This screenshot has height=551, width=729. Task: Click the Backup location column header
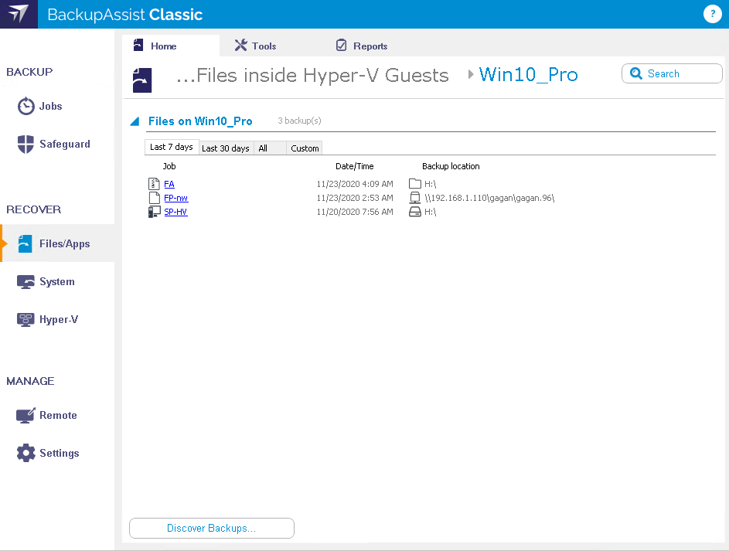(x=451, y=166)
